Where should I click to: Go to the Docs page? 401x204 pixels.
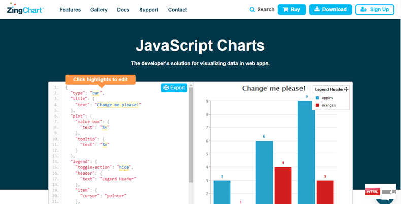123,10
